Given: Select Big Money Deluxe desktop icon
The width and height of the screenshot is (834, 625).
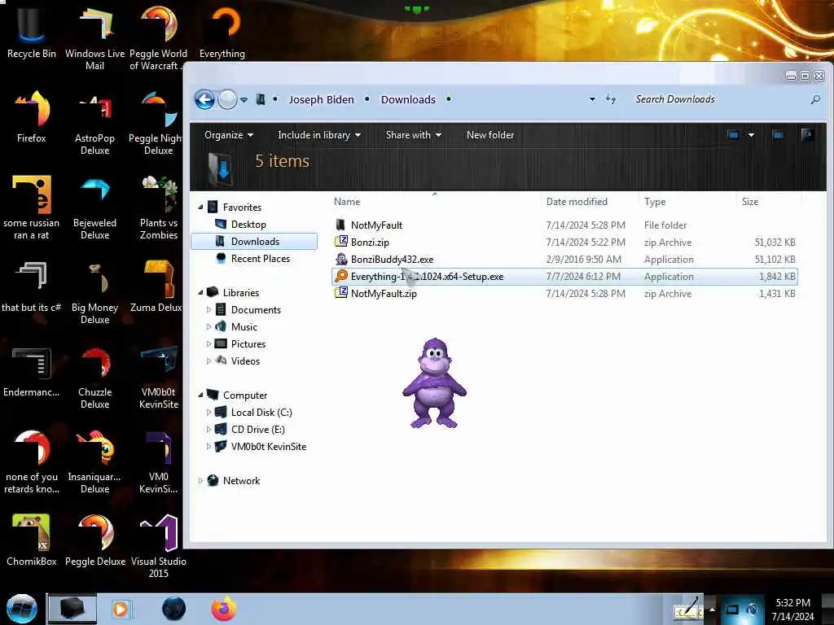Looking at the screenshot, I should [x=94, y=292].
